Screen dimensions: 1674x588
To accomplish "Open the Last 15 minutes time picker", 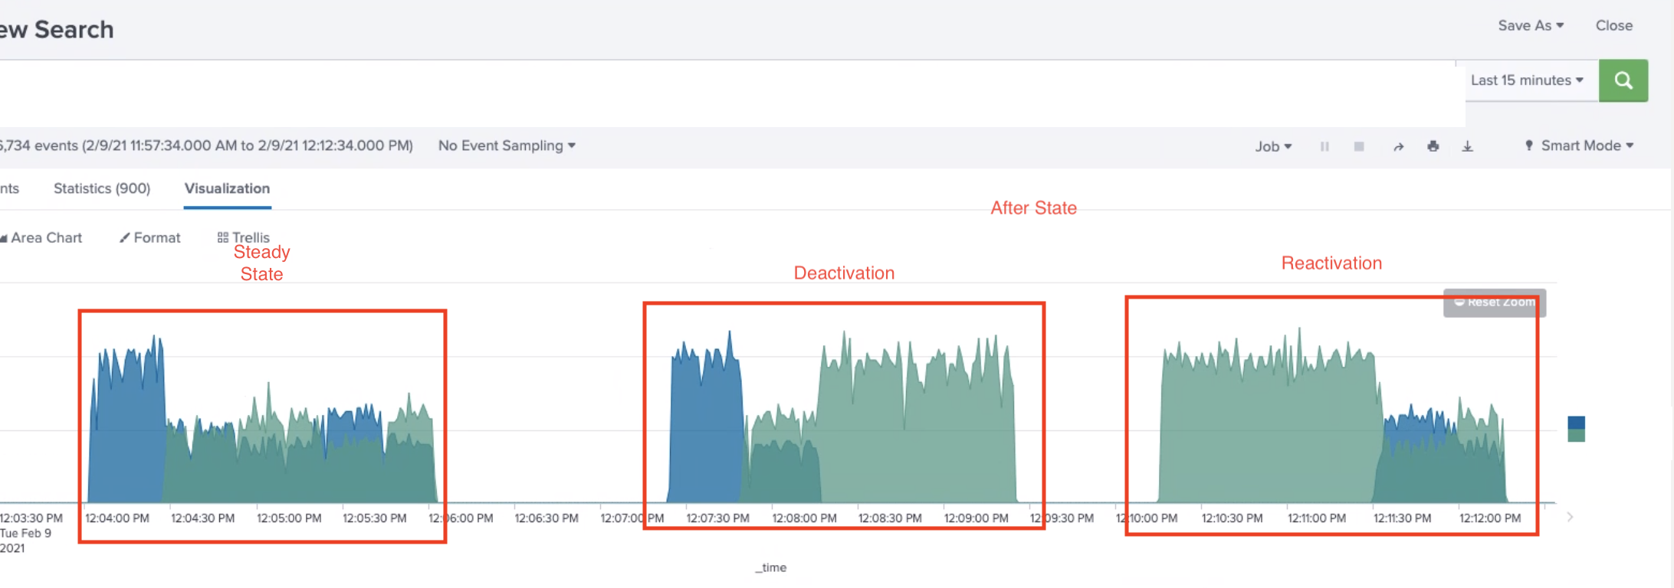I will point(1527,80).
